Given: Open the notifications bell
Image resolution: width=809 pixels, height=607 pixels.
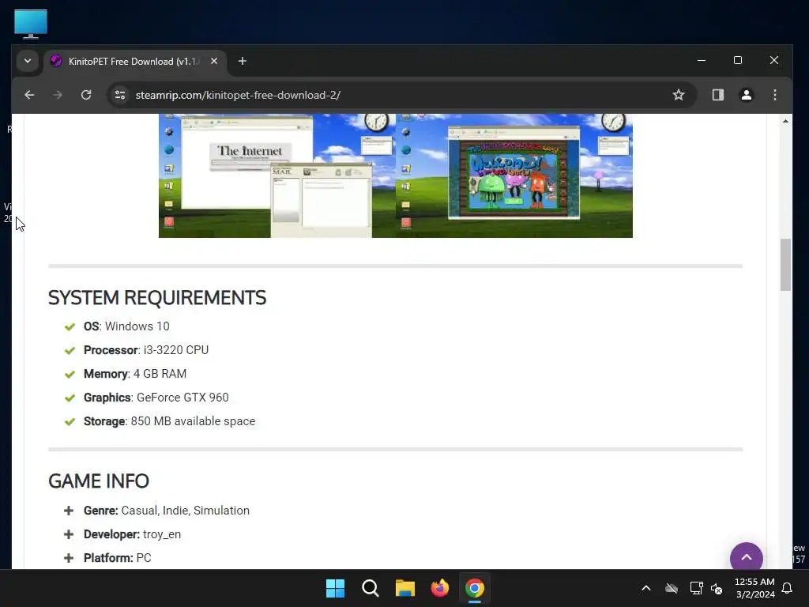Looking at the screenshot, I should click(x=788, y=588).
